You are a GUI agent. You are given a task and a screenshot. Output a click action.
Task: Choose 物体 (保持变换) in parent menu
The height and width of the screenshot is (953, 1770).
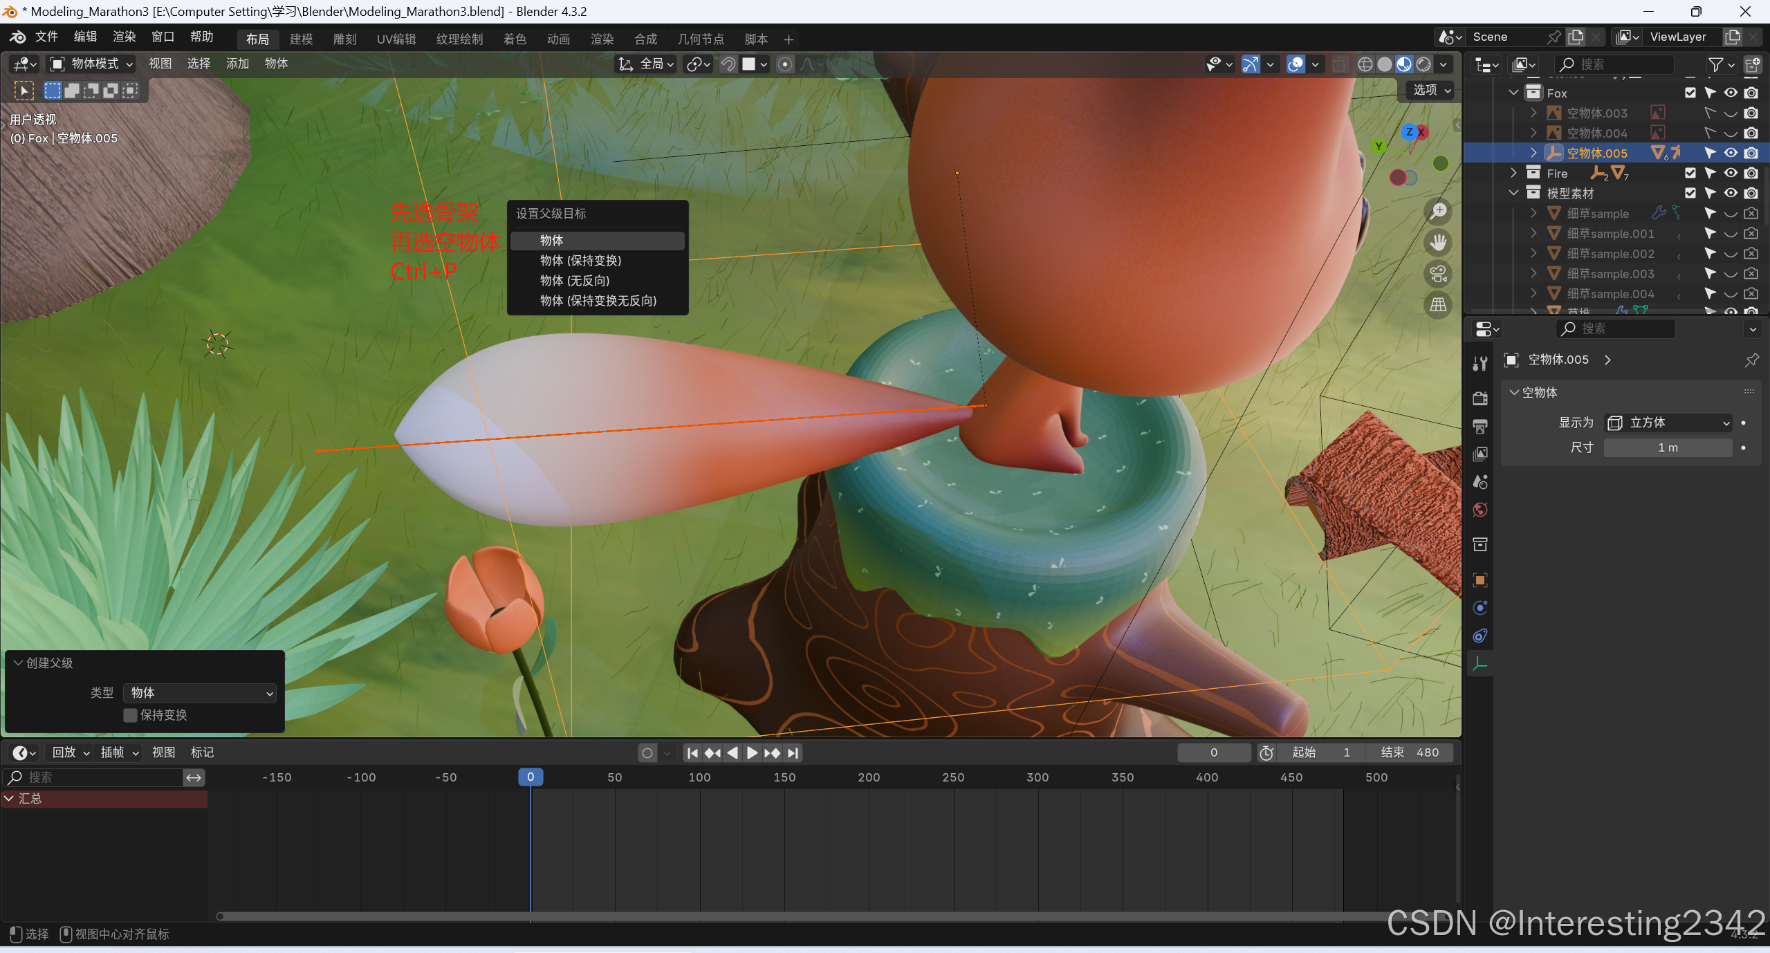click(x=581, y=261)
